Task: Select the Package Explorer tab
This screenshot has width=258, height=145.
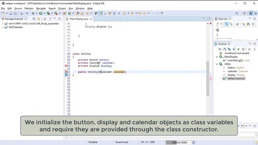Action: click(14, 19)
